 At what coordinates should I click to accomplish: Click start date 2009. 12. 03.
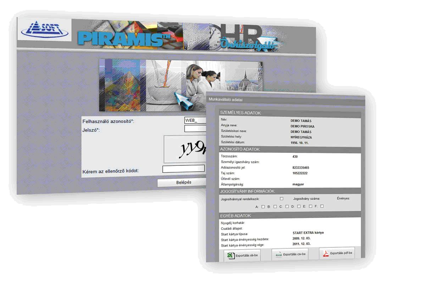pyautogui.click(x=301, y=238)
